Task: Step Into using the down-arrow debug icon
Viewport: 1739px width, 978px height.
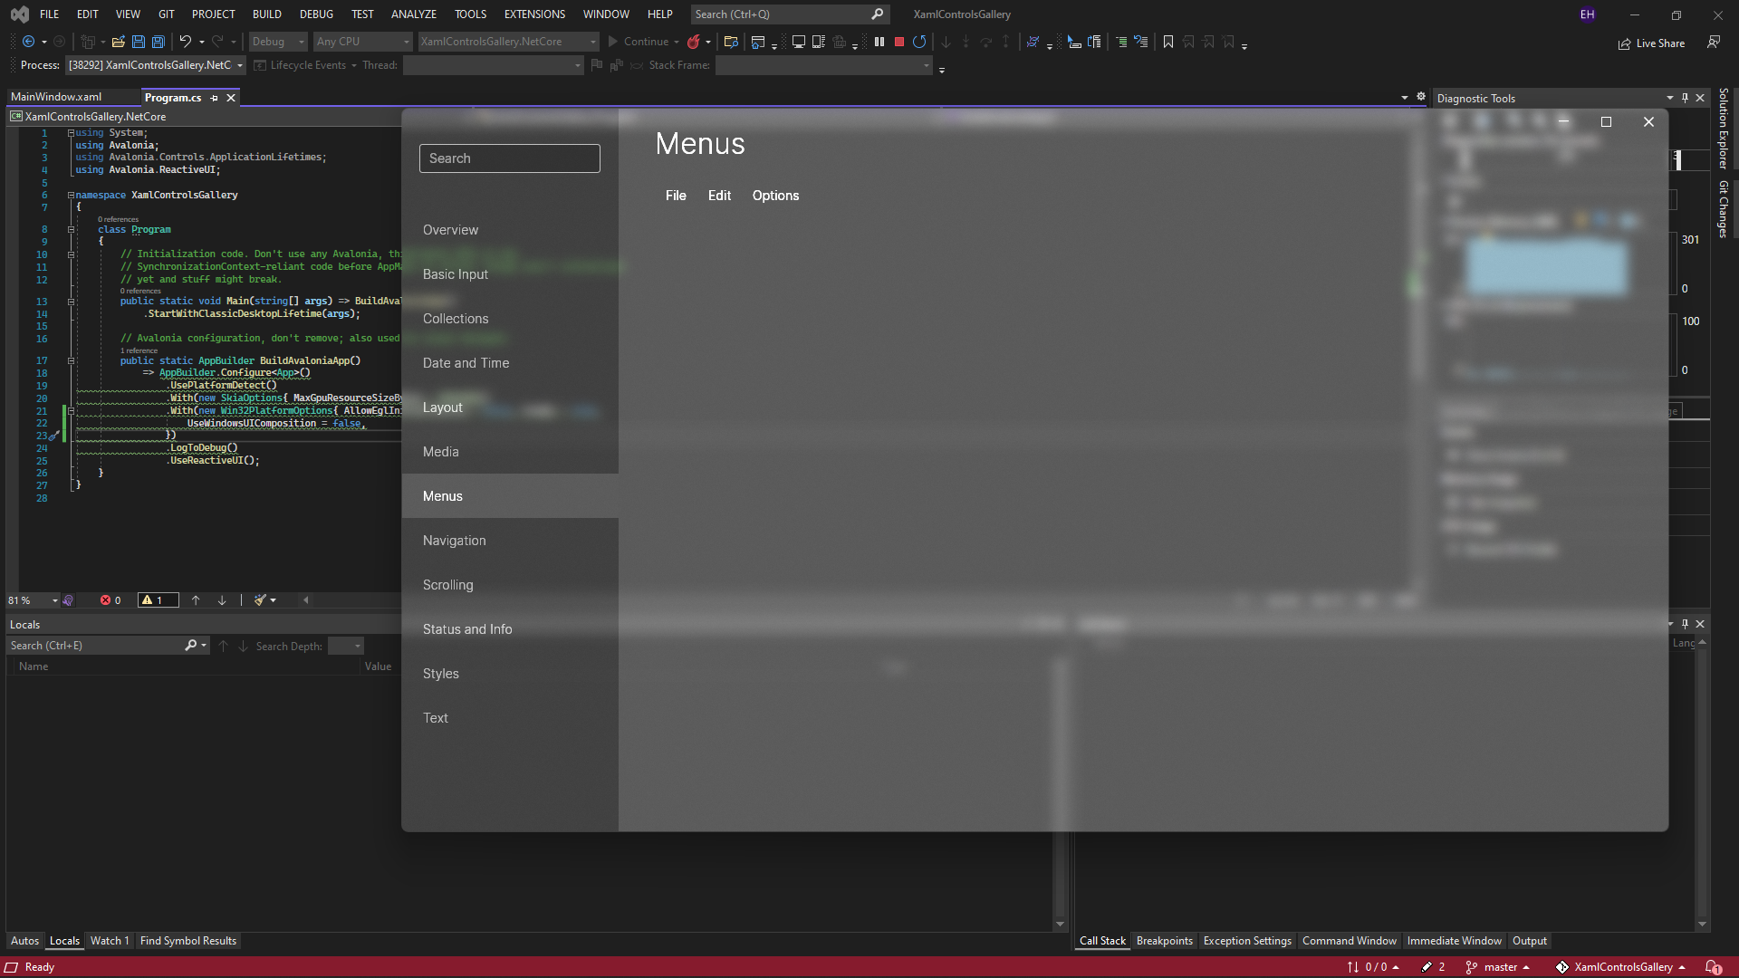Action: point(946,42)
